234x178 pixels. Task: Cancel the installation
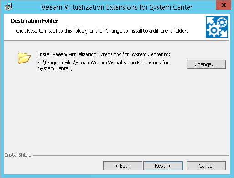(x=206, y=166)
